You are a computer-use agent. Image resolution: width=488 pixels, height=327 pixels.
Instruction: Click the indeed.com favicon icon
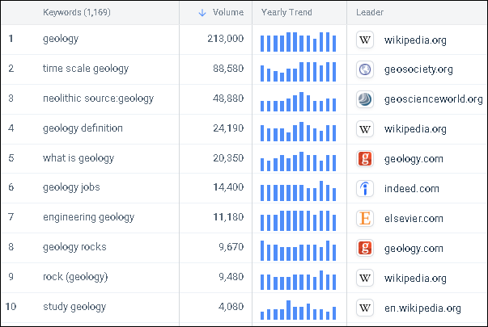365,188
